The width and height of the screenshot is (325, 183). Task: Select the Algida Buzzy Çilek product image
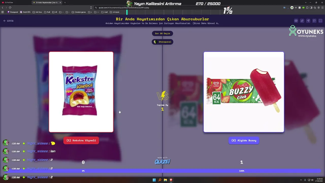[x=244, y=92]
